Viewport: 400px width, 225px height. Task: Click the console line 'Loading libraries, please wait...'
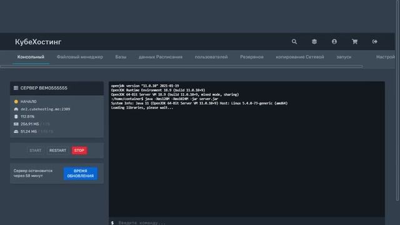coord(142,107)
